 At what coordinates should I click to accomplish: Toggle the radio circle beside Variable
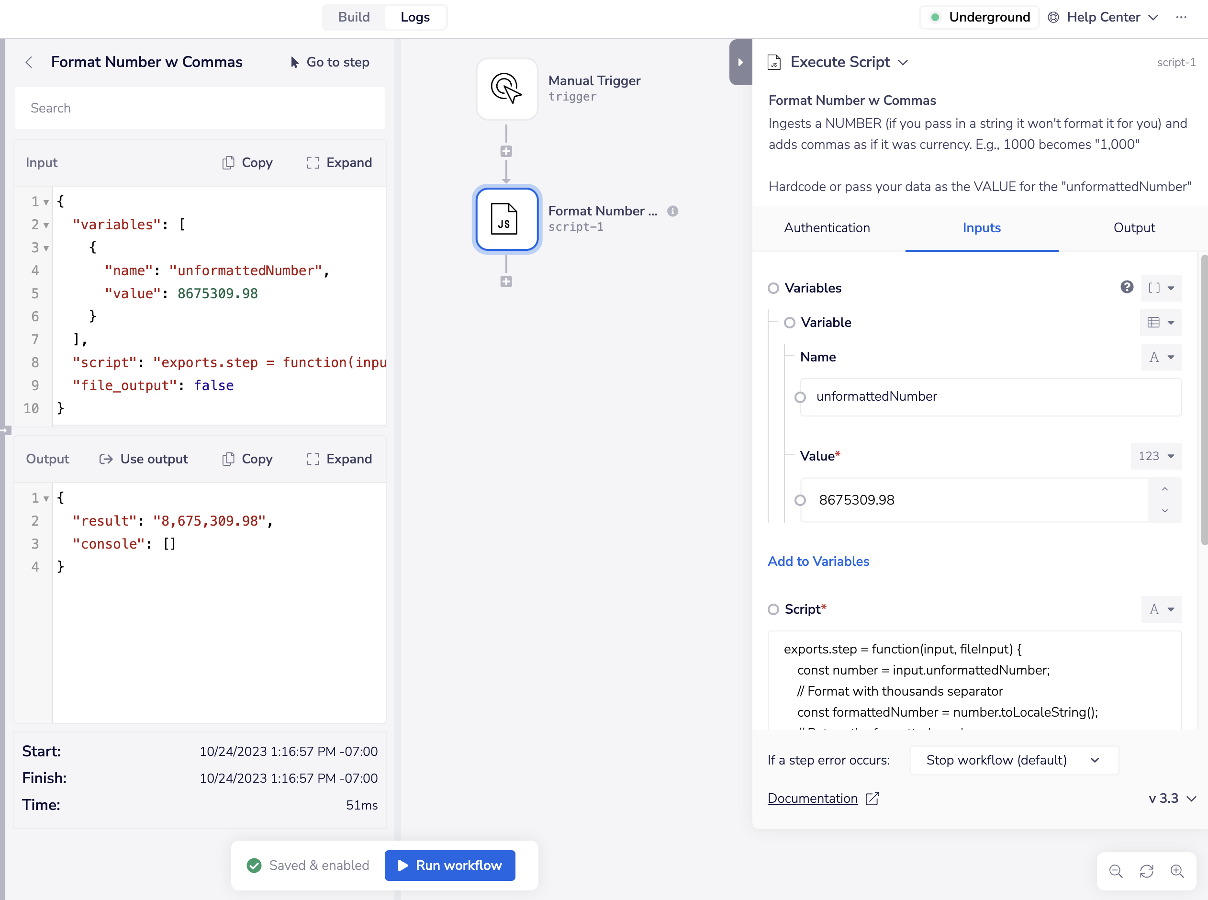point(789,323)
